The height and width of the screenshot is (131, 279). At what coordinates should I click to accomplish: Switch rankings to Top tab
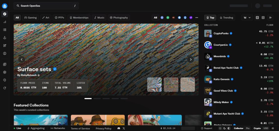pyautogui.click(x=210, y=18)
